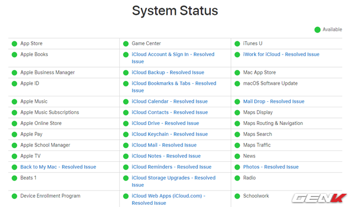This screenshot has width=352, height=207.
Task: Click the green dot beside iCloud Calendar
Action: click(126, 102)
